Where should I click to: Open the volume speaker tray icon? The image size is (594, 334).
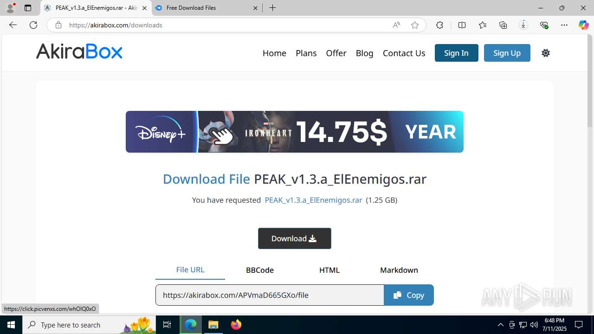pyautogui.click(x=534, y=325)
